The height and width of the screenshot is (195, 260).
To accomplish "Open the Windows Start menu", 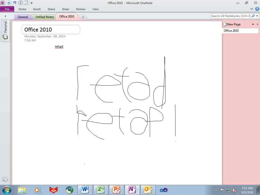I will 7,190.
